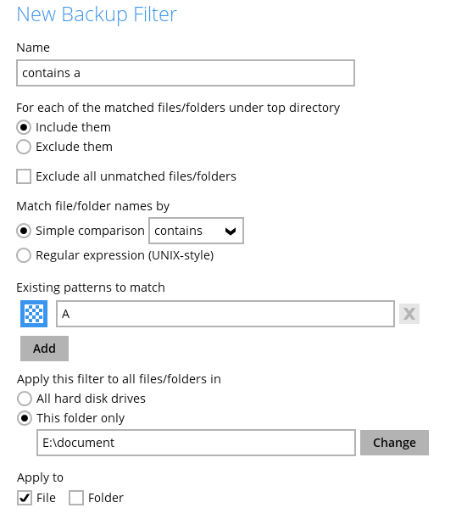Select the Exclude them option

[x=24, y=147]
